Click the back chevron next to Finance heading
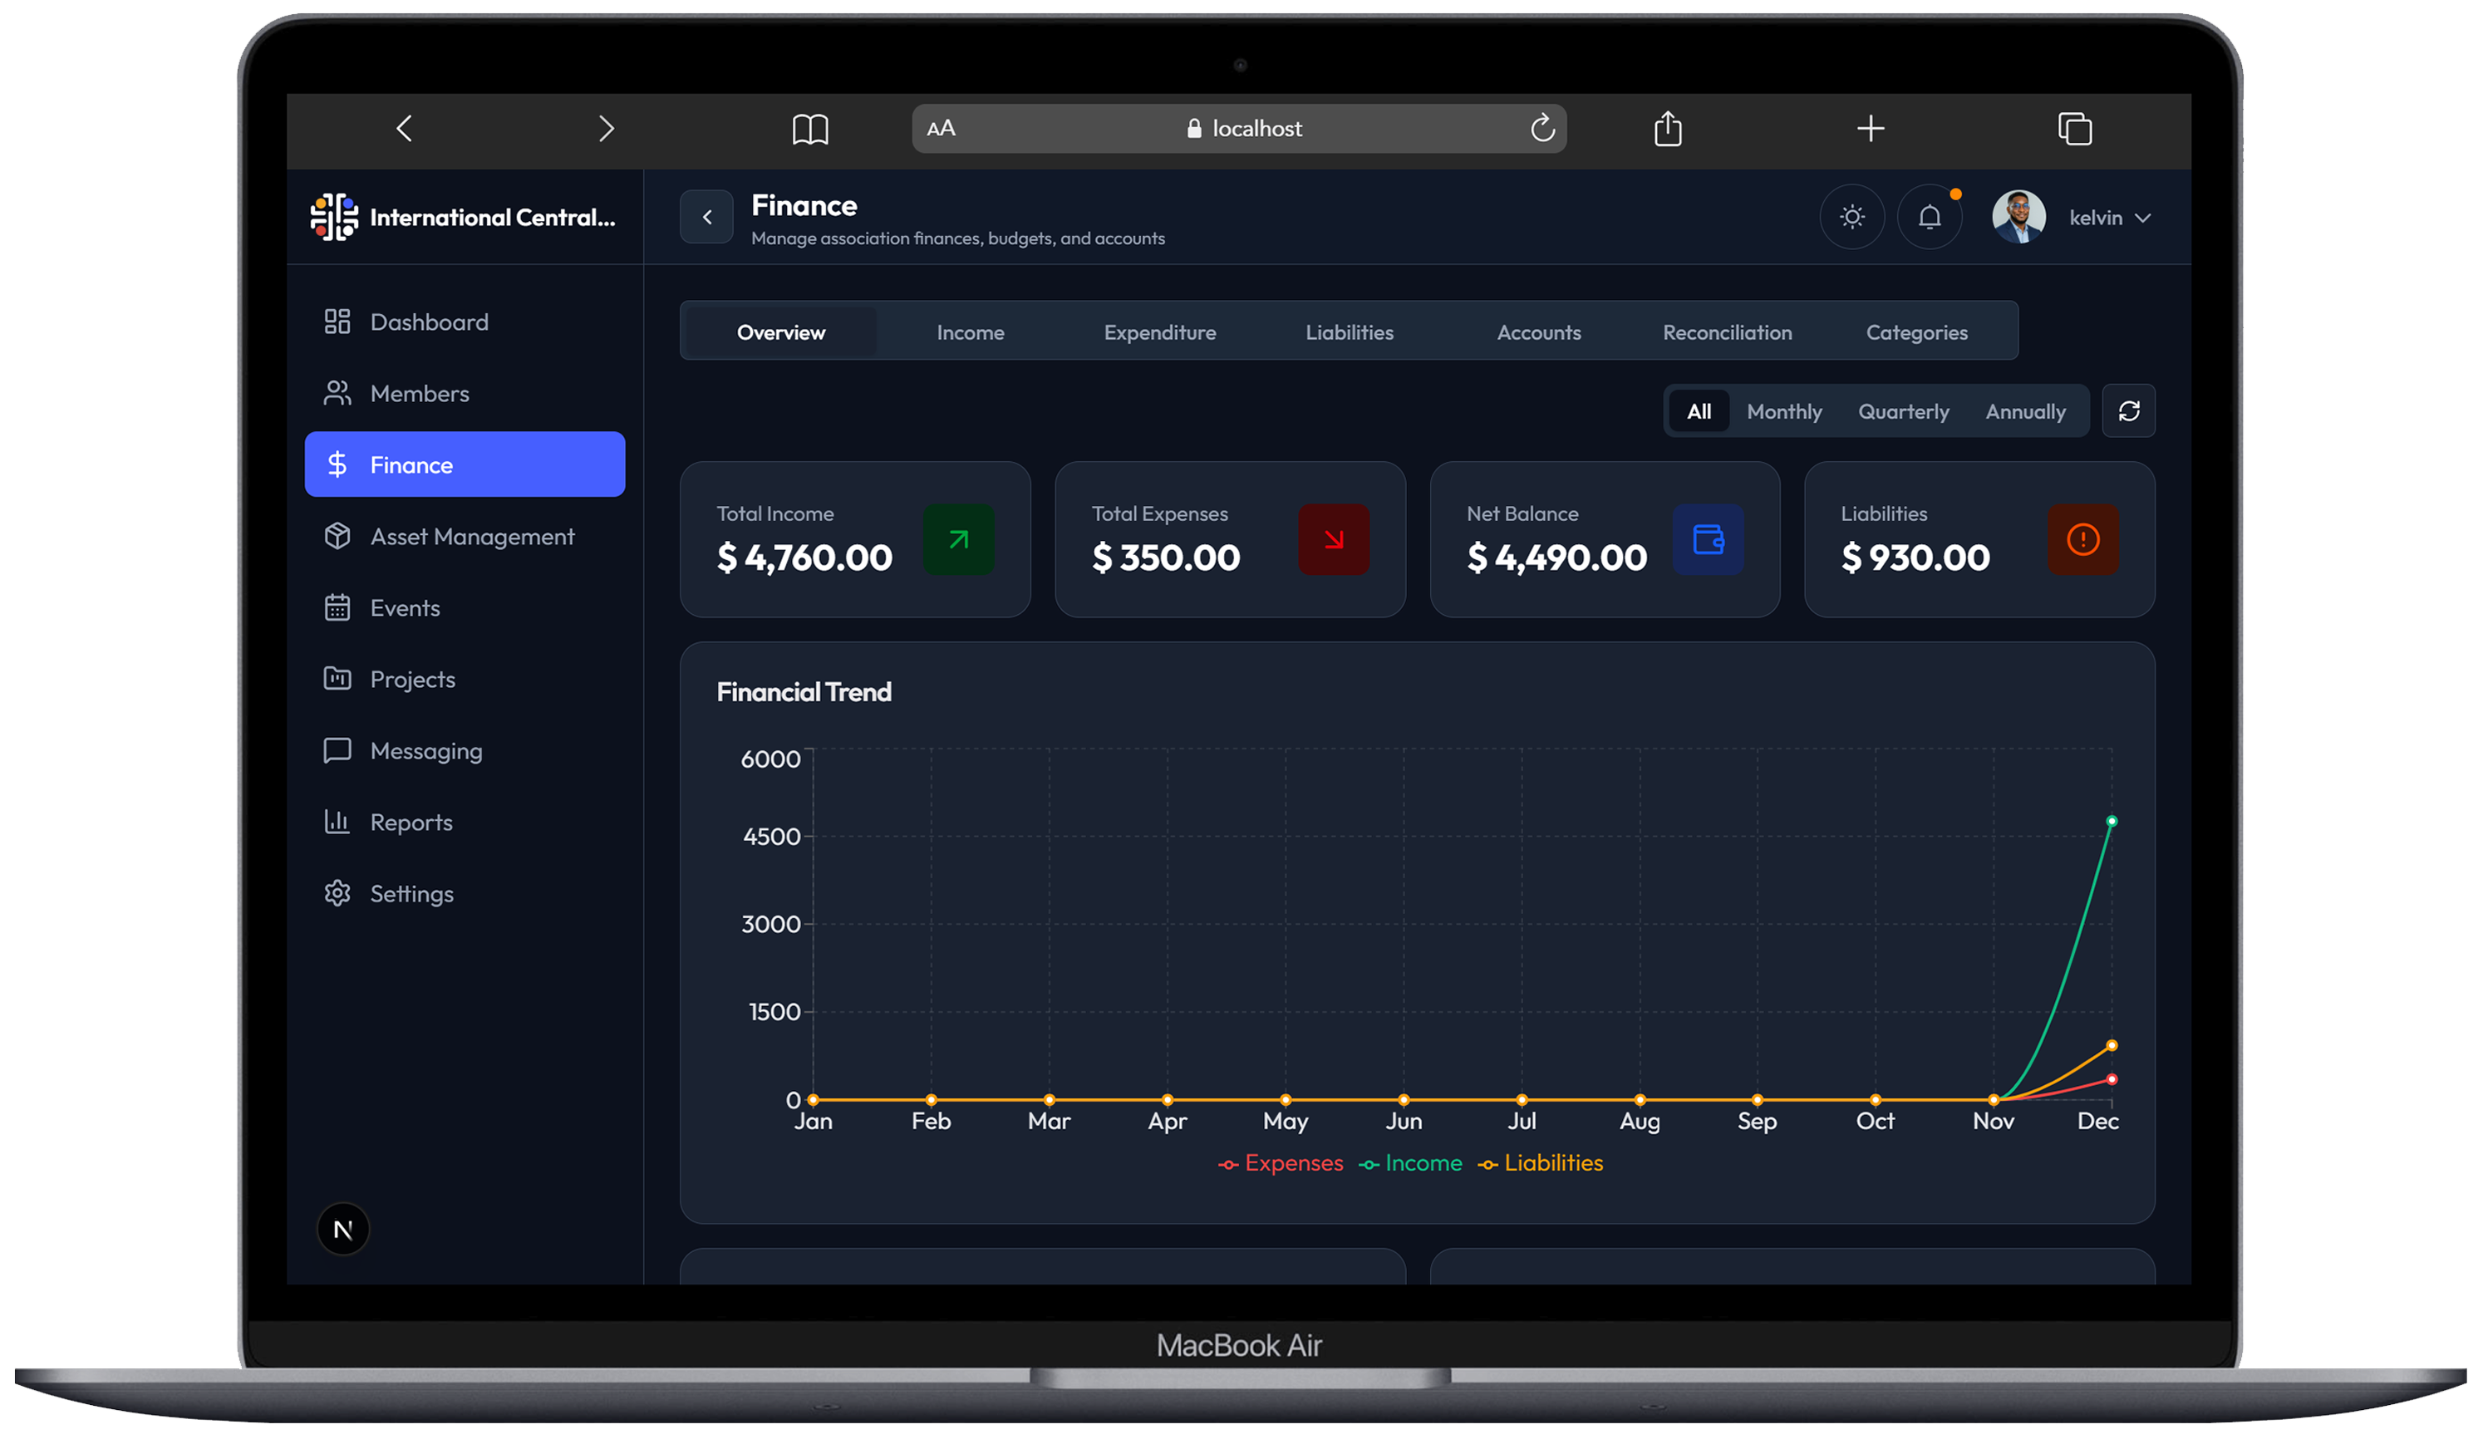Image resolution: width=2478 pixels, height=1444 pixels. click(706, 216)
